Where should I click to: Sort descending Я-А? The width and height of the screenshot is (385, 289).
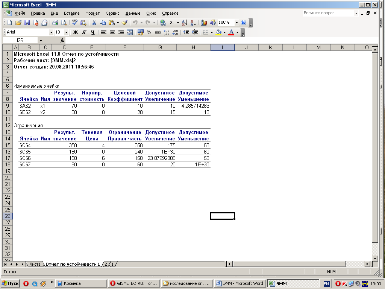(x=193, y=23)
